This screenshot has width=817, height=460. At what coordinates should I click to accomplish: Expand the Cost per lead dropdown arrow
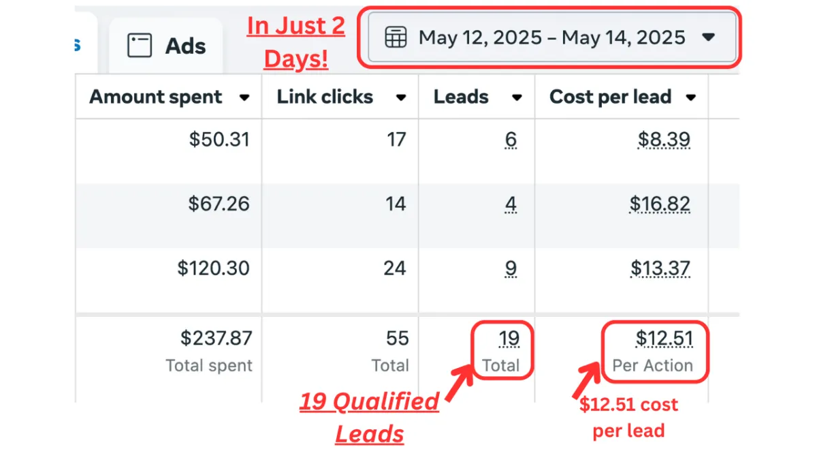pyautogui.click(x=691, y=97)
